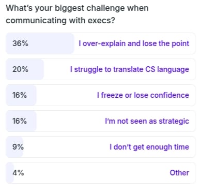
Task: Click the words 'communicating with execs?' in the question
Action: coord(60,21)
